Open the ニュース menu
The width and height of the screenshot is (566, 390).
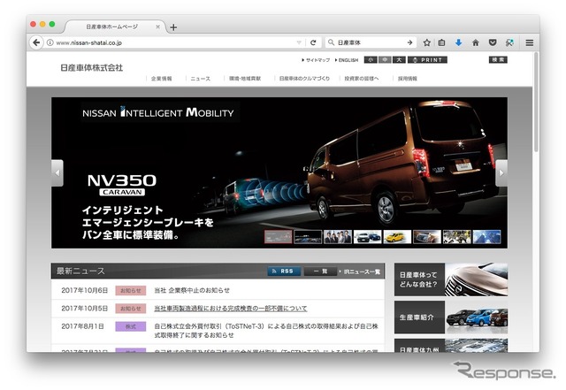[x=201, y=79]
